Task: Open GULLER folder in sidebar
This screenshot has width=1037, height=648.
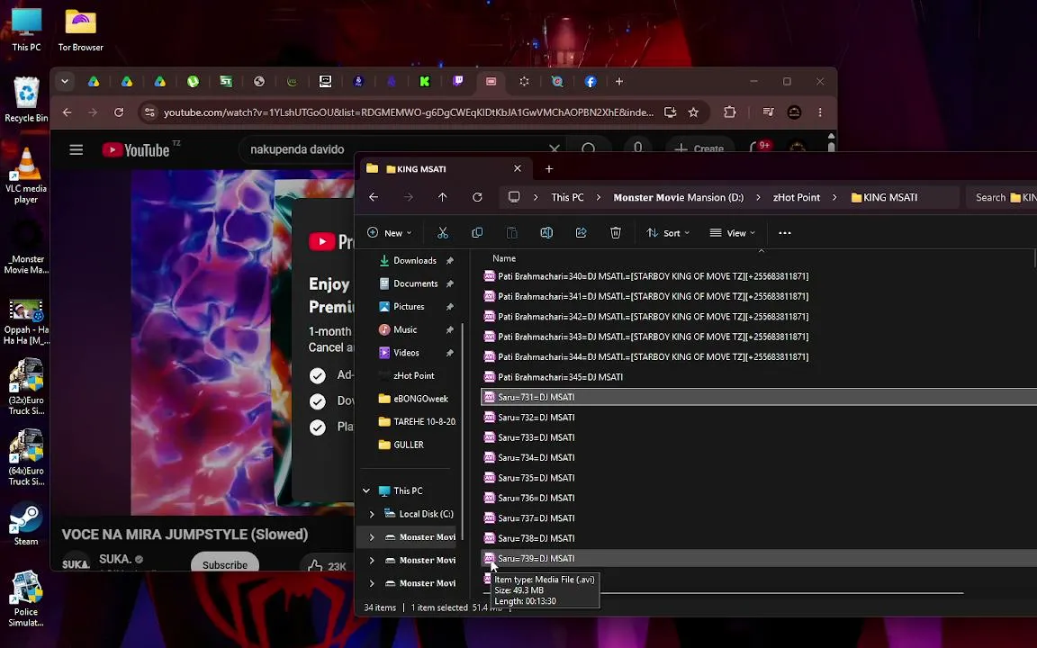Action: click(x=408, y=445)
